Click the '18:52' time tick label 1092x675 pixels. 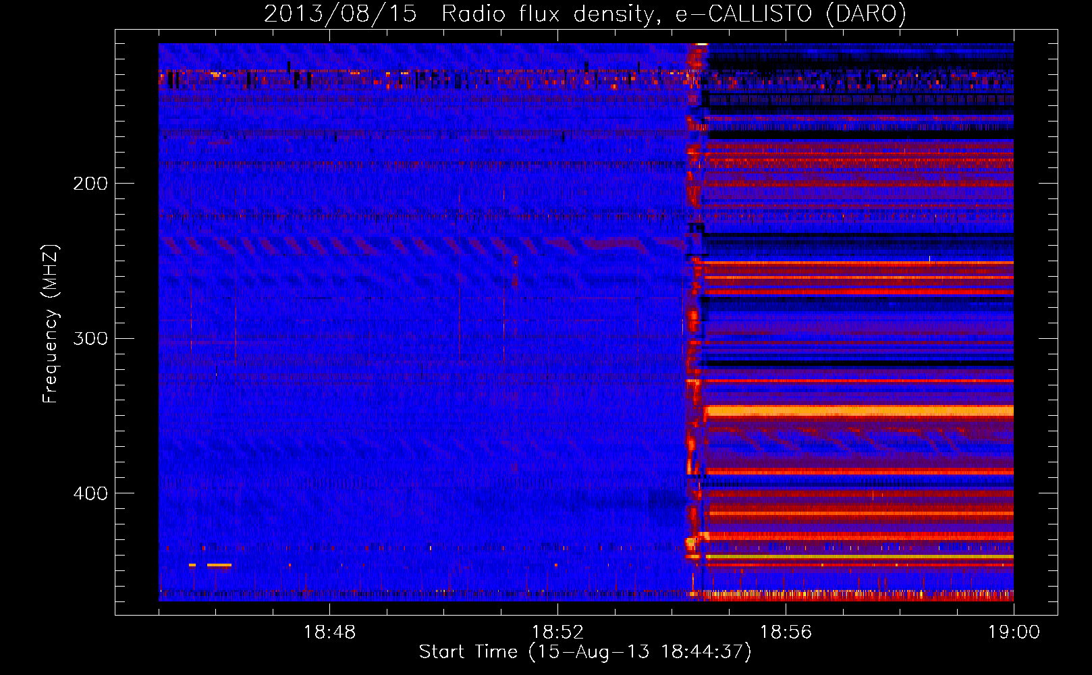tap(557, 632)
